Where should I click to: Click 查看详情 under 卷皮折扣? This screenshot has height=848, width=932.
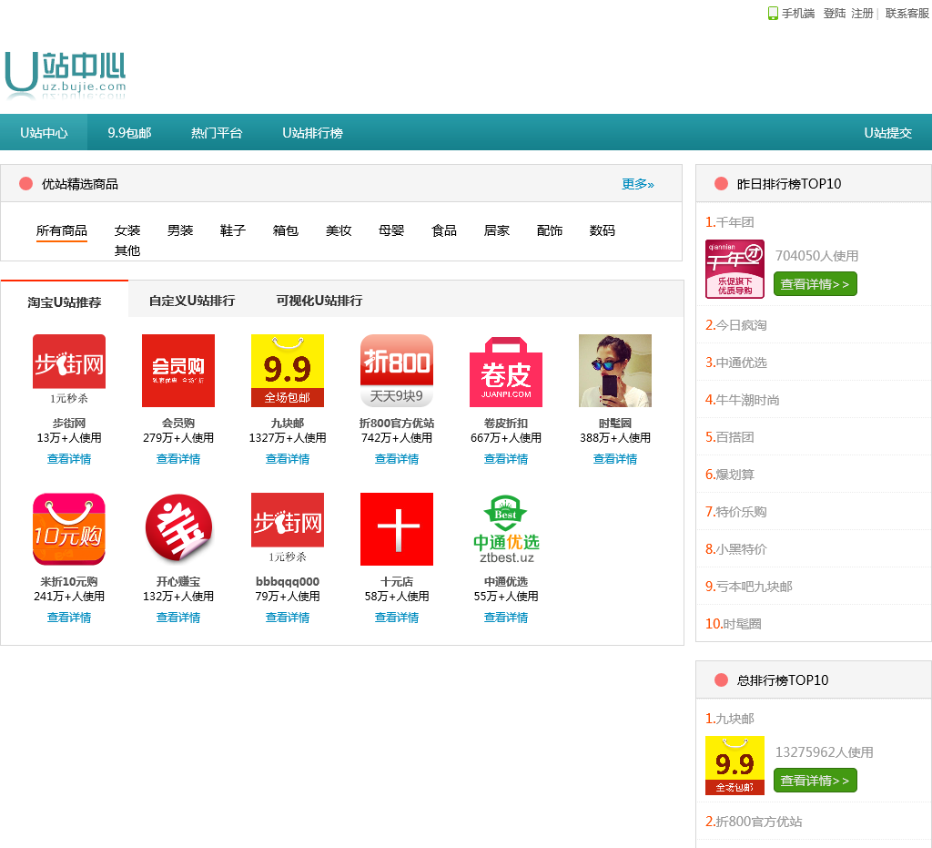tap(506, 459)
